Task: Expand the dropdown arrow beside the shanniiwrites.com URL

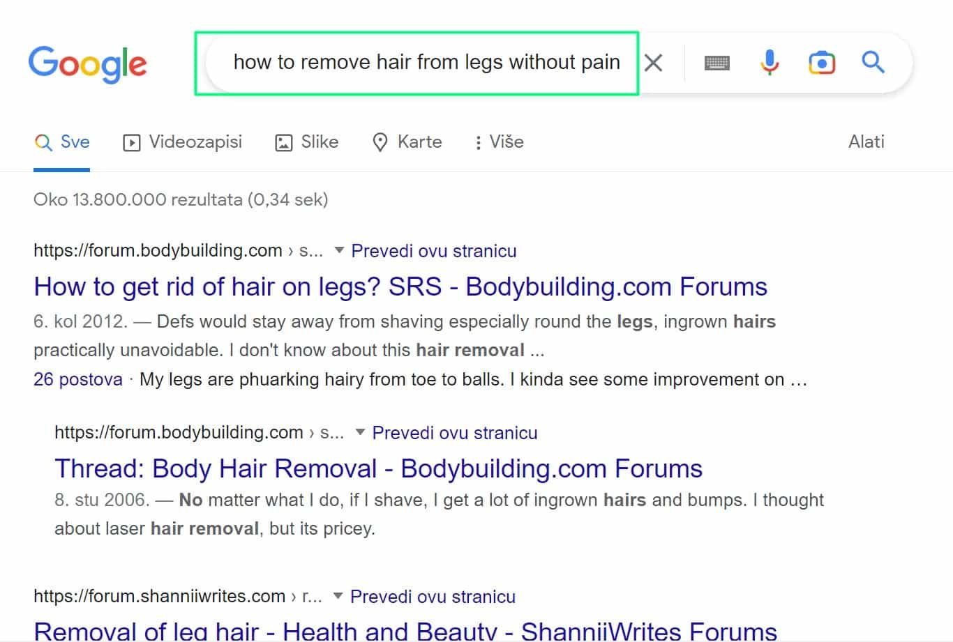Action: point(338,596)
